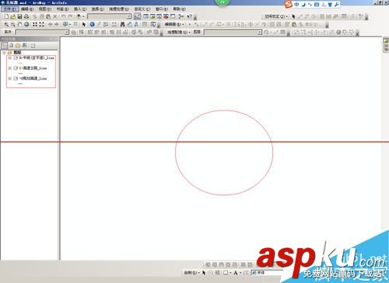Open the Edit (编辑) menu
Screen dimensions: 389x283
[x=27, y=9]
